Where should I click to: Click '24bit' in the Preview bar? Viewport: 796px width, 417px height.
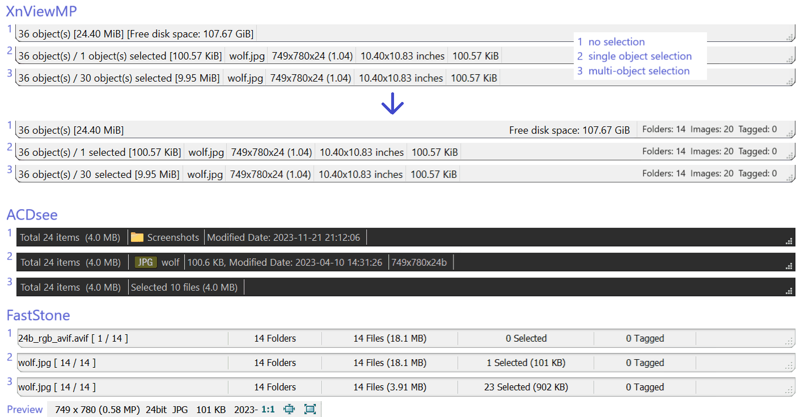coord(156,409)
